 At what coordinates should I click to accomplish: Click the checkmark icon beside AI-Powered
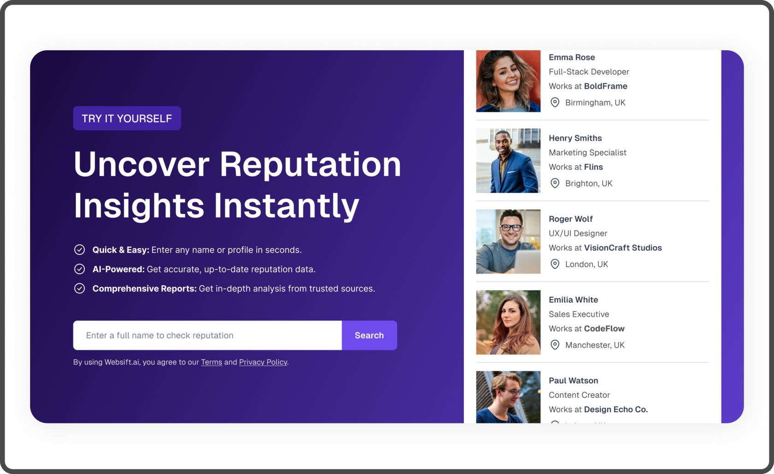[80, 269]
